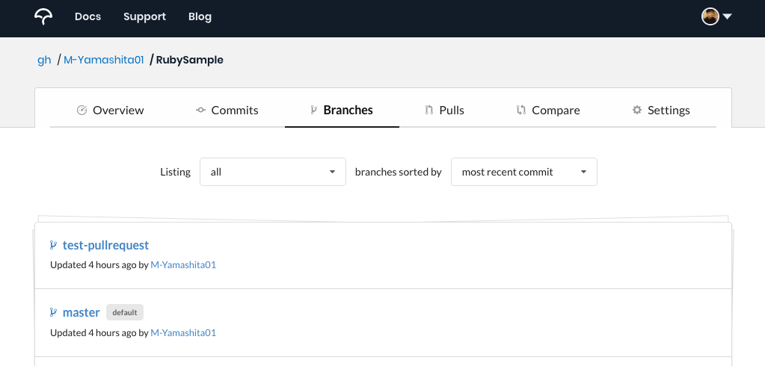
Task: Expand the avatar dropdown arrow
Action: click(x=727, y=16)
